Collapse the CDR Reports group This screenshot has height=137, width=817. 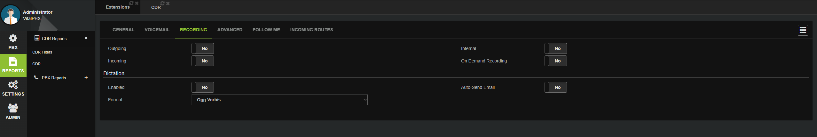click(x=86, y=38)
